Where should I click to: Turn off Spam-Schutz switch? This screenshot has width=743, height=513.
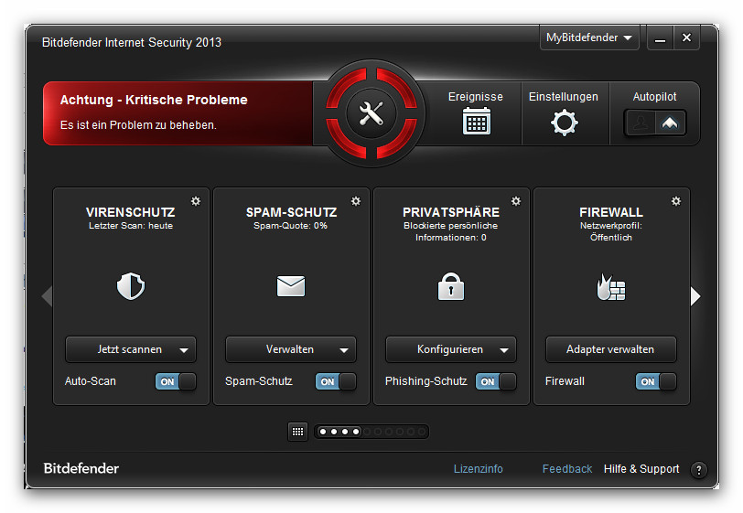(336, 381)
